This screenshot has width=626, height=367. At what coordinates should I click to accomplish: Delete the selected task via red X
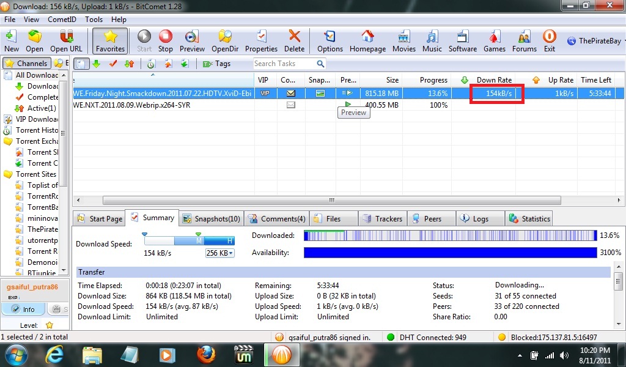(294, 41)
